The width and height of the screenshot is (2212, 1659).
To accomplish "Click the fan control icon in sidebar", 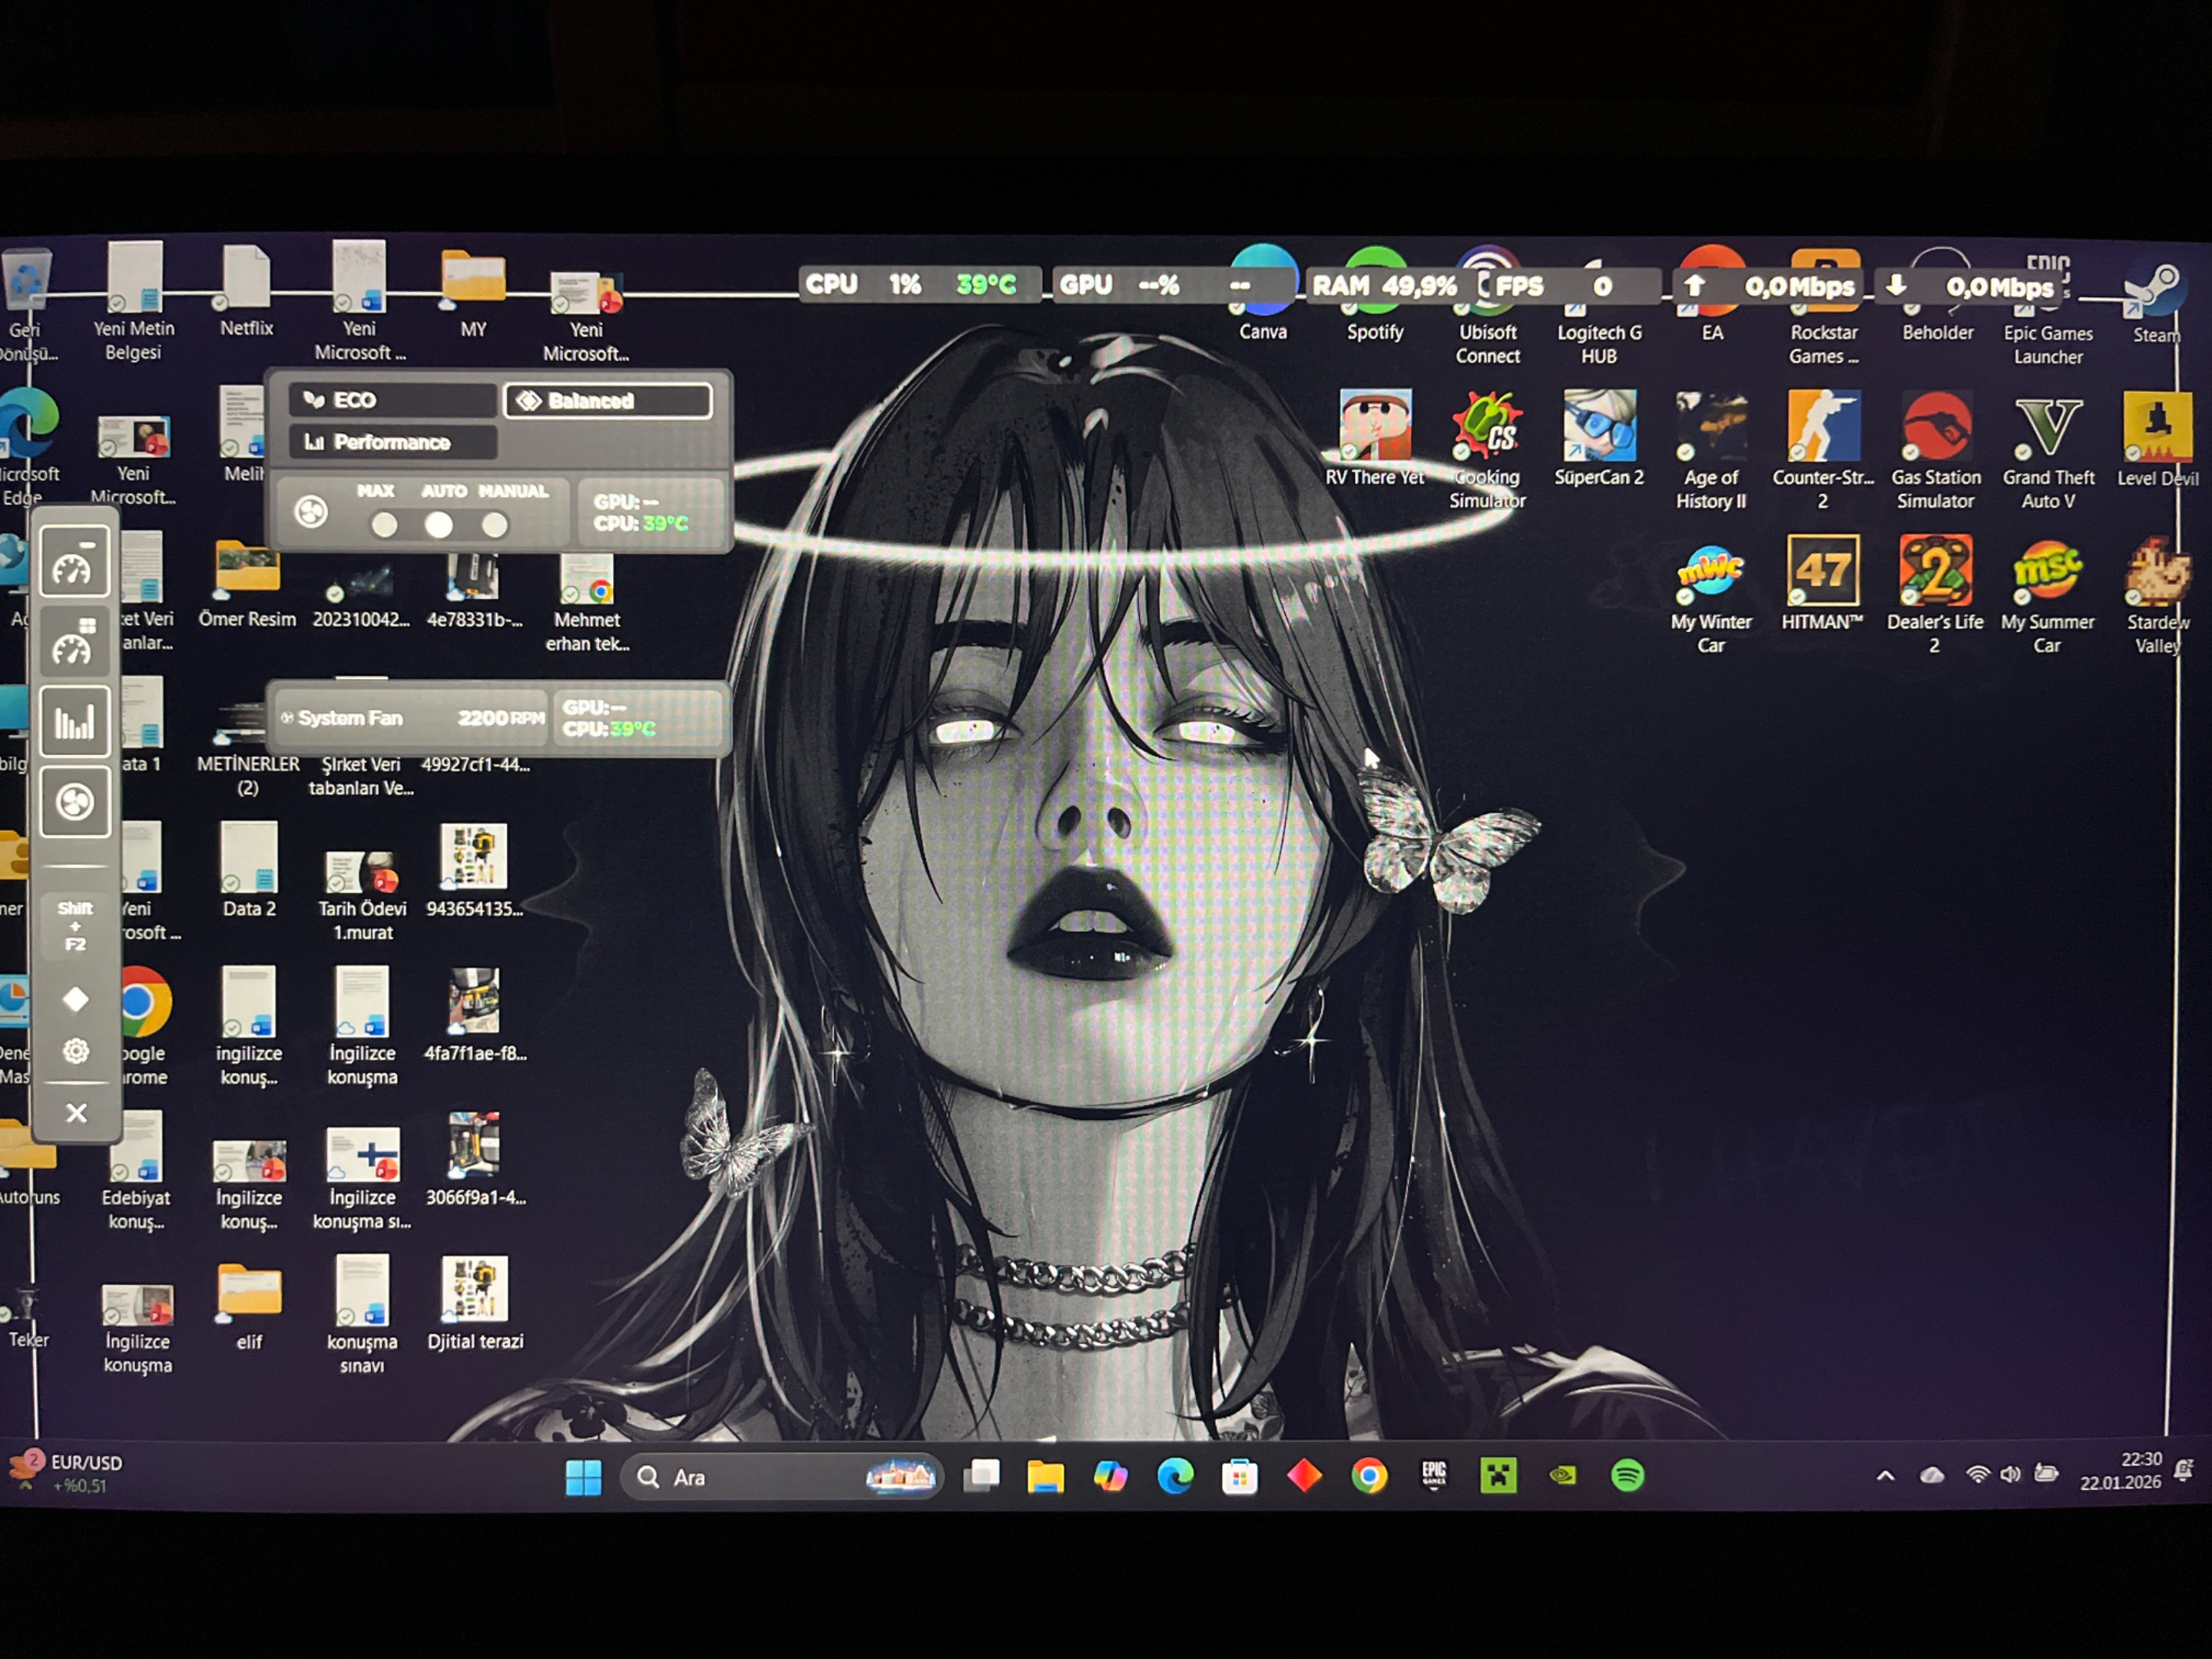I will click(75, 801).
